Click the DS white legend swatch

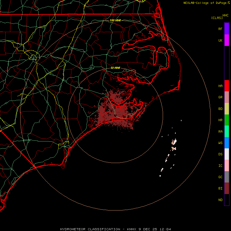click(x=227, y=154)
